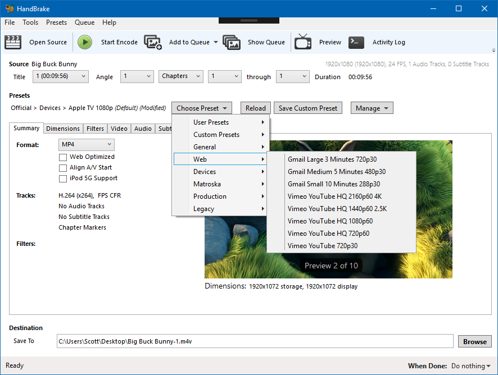Viewport: 498px width, 375px height.
Task: Switch to the Video tab
Action: coord(119,129)
